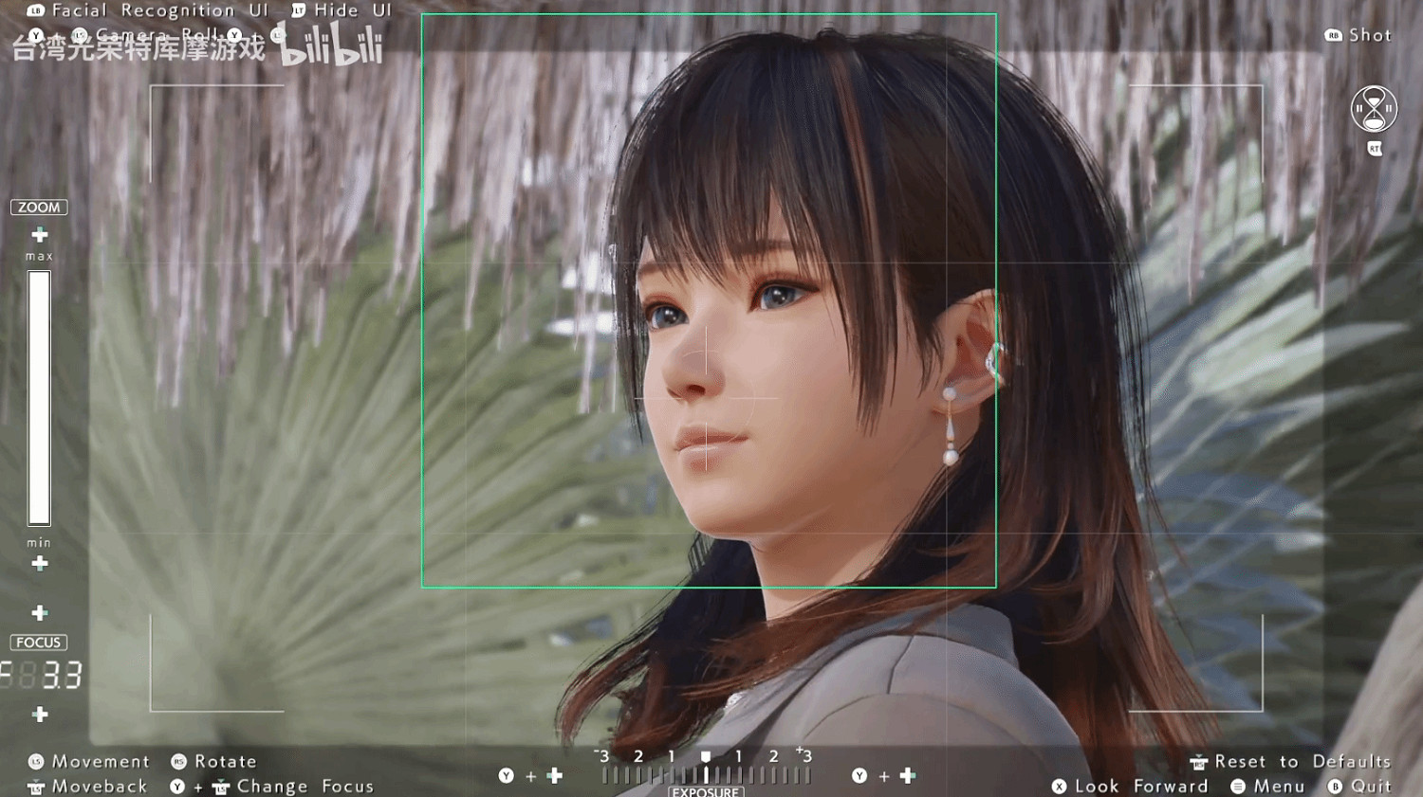Click the vertical zoom level bar
Screen dimensions: 1423x797
pos(39,398)
